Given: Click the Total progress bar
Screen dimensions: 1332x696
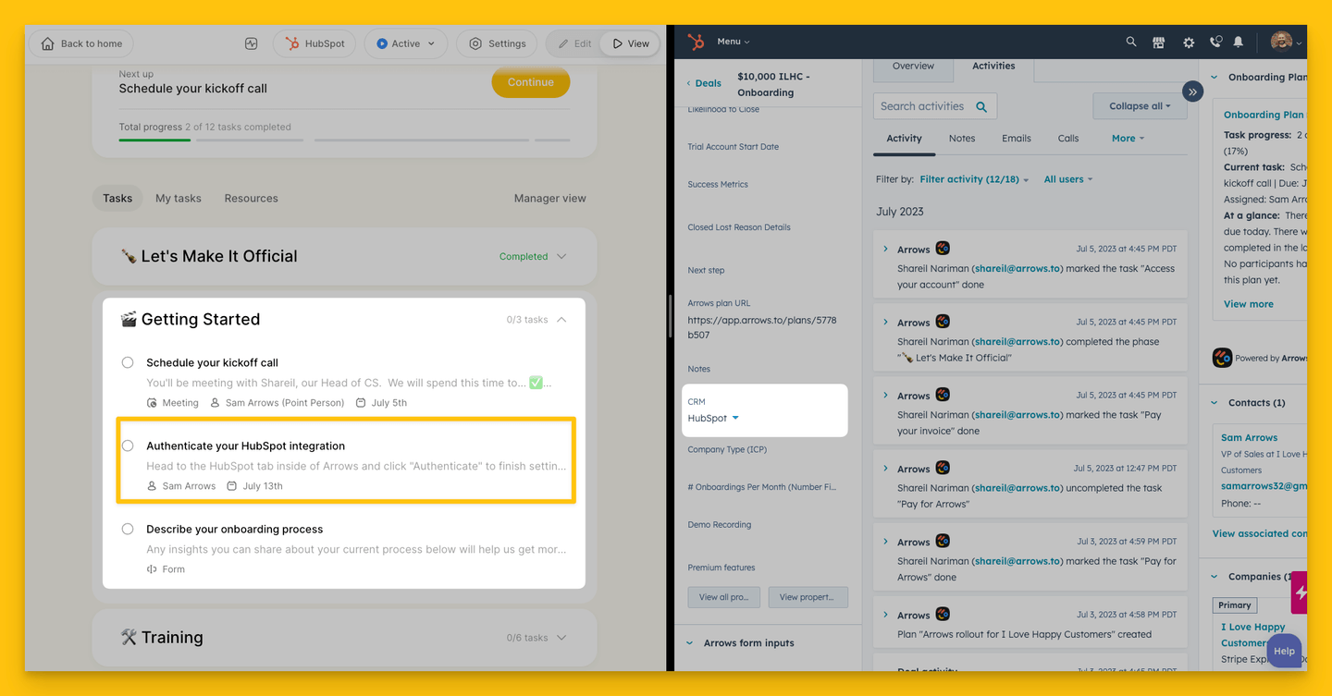Looking at the screenshot, I should [344, 140].
